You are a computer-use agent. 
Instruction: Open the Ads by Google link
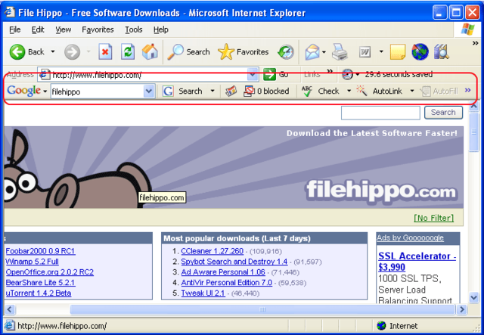click(x=410, y=237)
